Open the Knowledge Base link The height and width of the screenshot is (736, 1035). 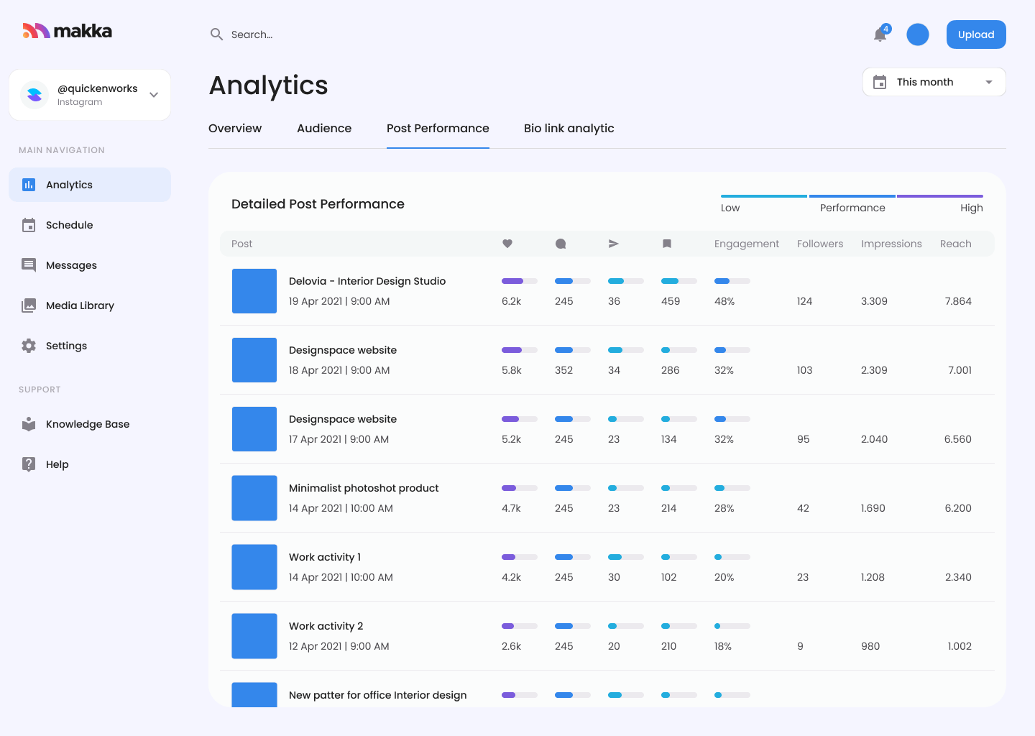pos(87,424)
